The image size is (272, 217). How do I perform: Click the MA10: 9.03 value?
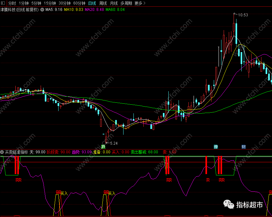click(74, 10)
